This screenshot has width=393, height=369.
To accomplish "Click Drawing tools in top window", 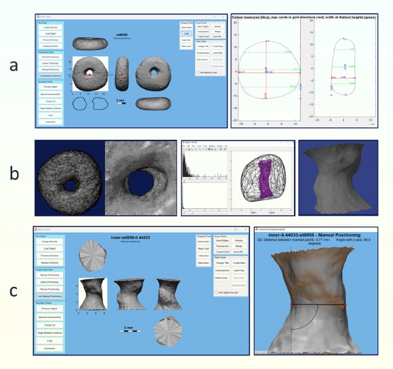I will [203, 53].
